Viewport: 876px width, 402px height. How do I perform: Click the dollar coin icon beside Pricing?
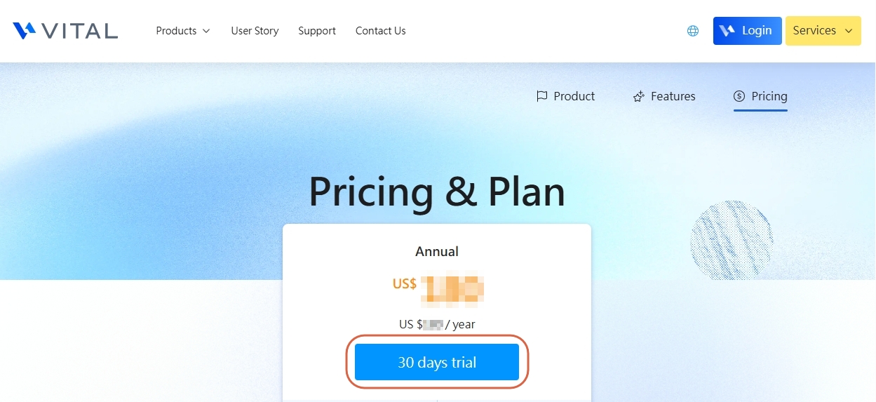pos(739,97)
